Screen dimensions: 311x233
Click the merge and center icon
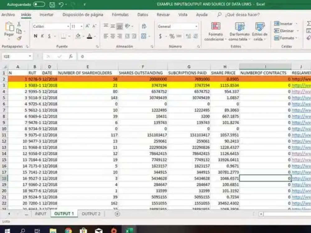tap(144, 36)
